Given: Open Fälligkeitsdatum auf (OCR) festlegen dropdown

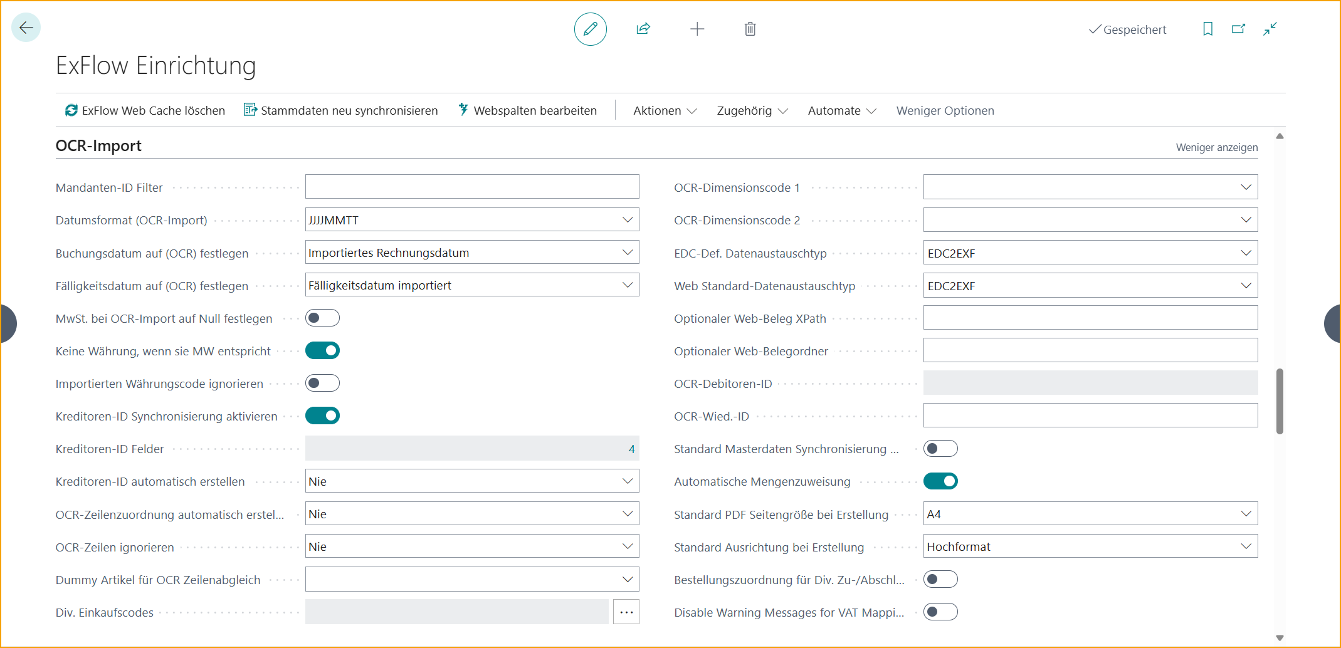Looking at the screenshot, I should point(627,285).
